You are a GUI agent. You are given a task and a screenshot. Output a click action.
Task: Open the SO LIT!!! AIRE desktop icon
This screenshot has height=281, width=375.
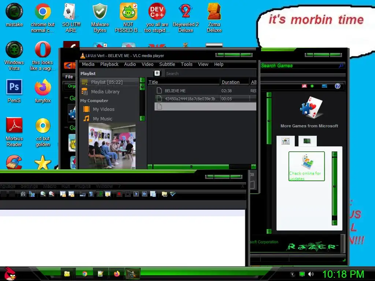[71, 18]
